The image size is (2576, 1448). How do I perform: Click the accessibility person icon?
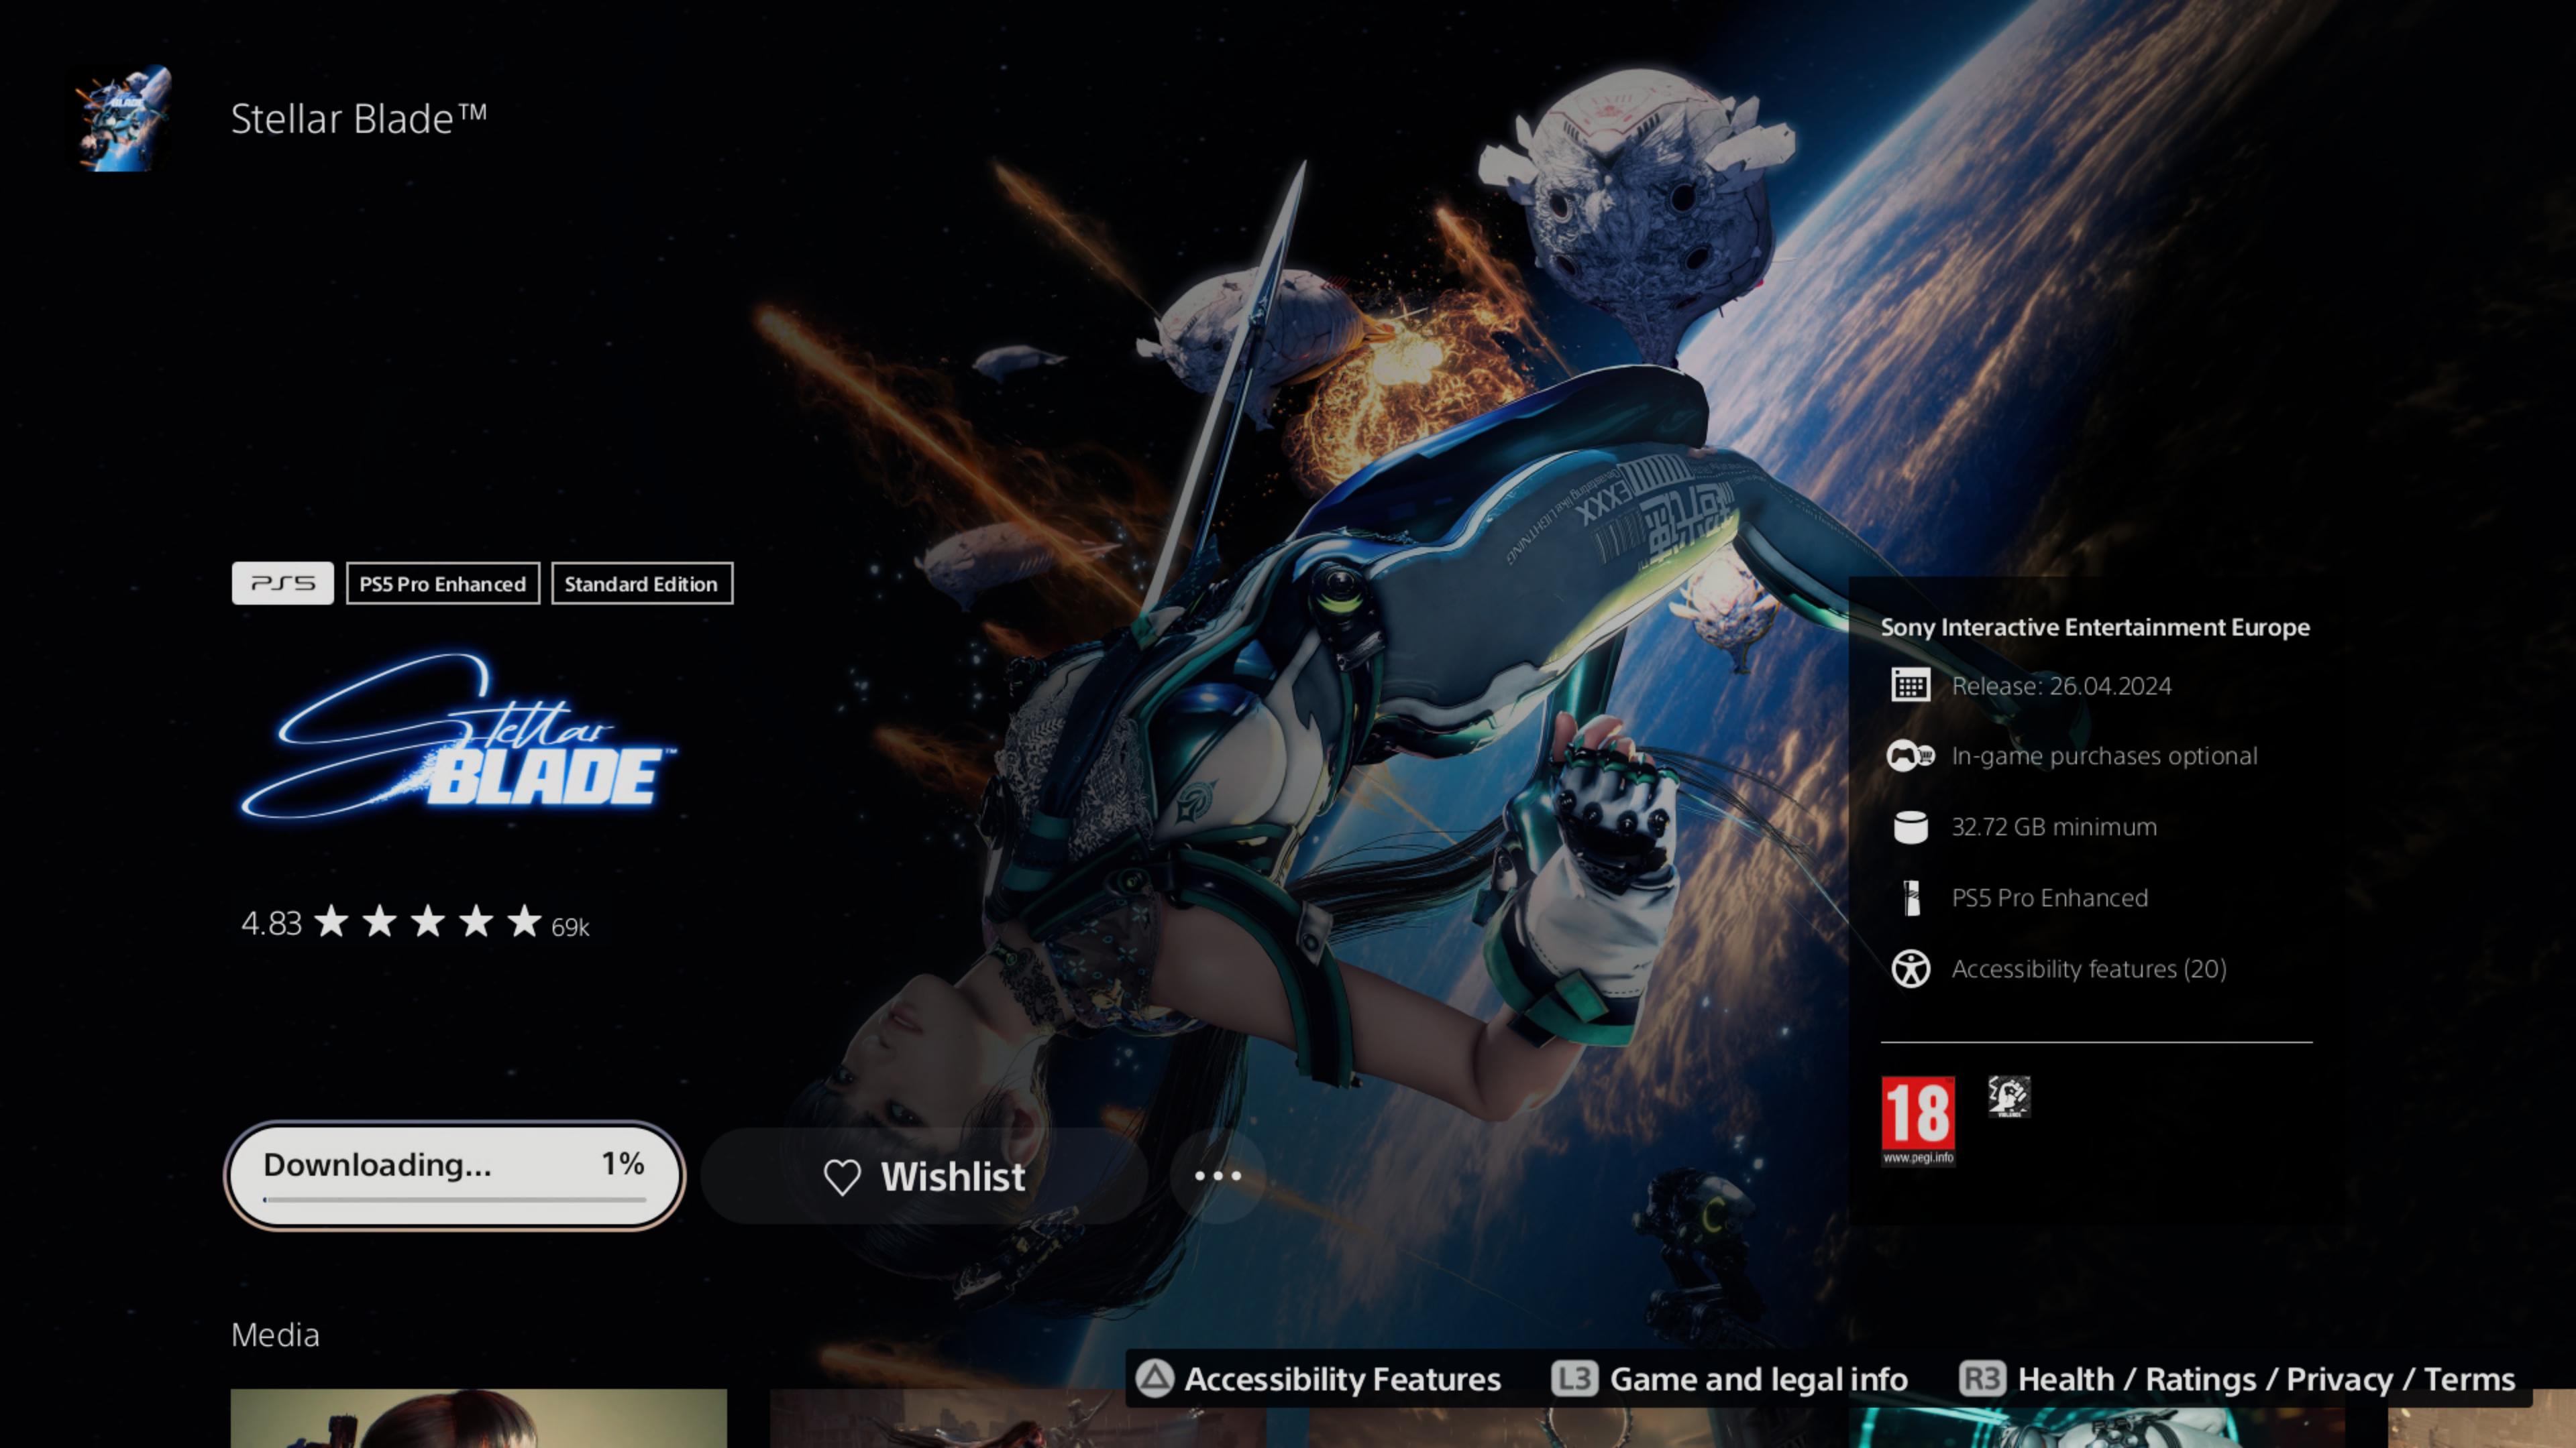[1910, 968]
